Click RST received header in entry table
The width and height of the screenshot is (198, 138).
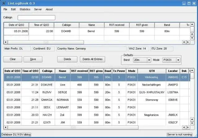[117, 25]
